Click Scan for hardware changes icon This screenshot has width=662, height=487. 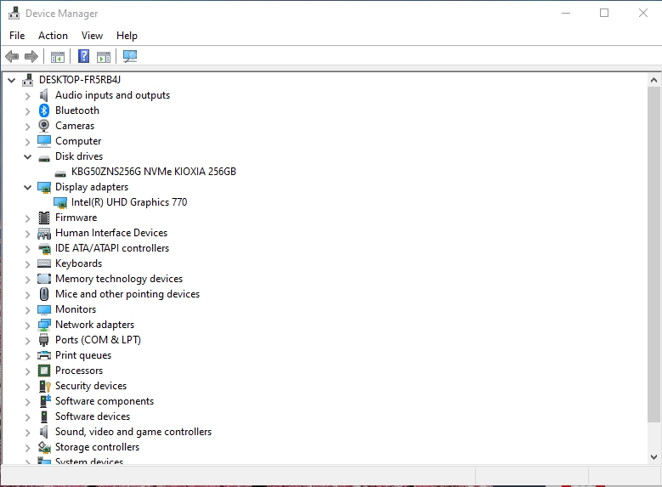[130, 56]
